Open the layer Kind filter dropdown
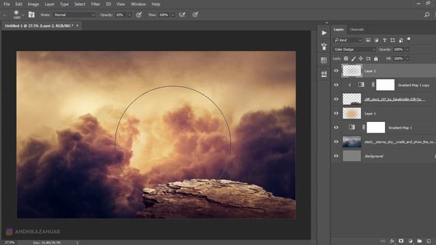Image resolution: width=436 pixels, height=245 pixels. coord(347,40)
